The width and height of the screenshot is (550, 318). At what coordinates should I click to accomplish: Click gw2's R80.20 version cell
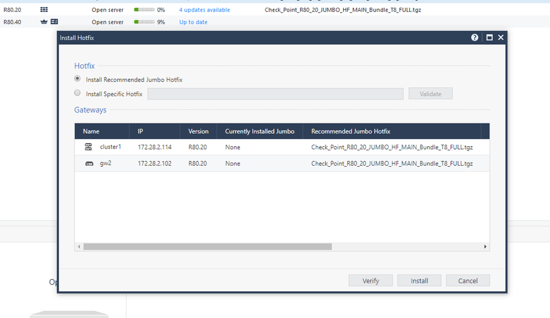click(198, 163)
